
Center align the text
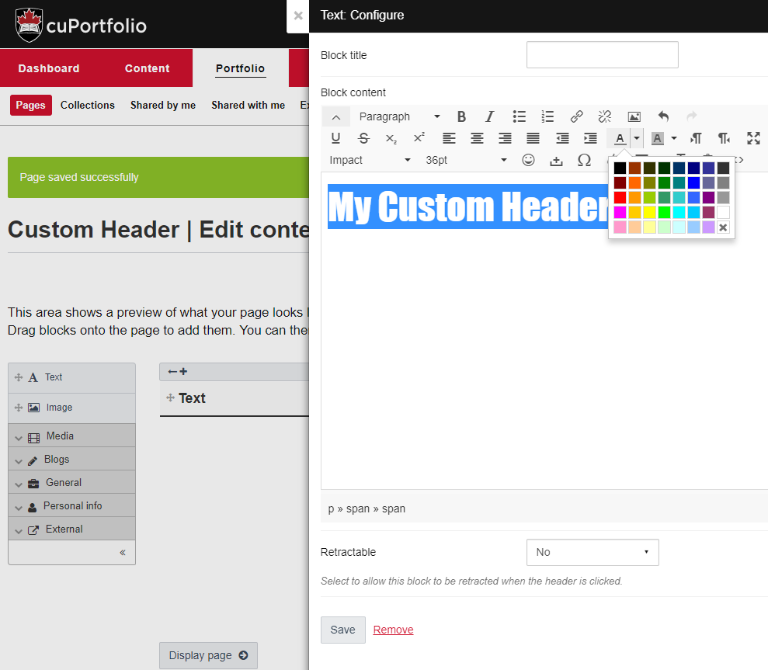(477, 138)
